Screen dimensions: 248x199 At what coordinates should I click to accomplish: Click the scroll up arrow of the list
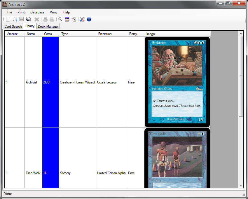coord(241,33)
